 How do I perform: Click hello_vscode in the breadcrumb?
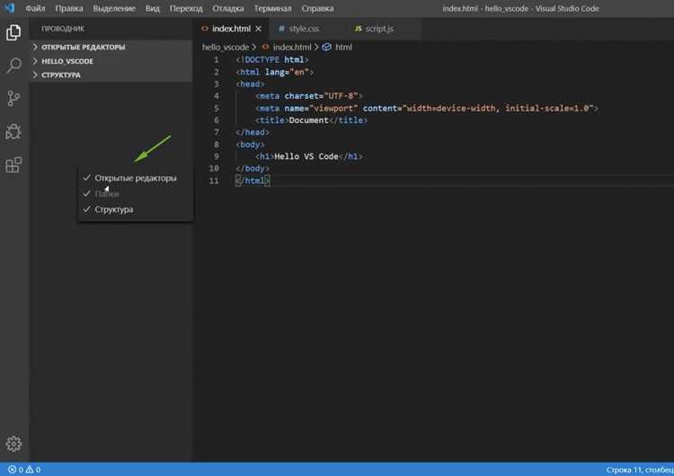[x=226, y=48]
